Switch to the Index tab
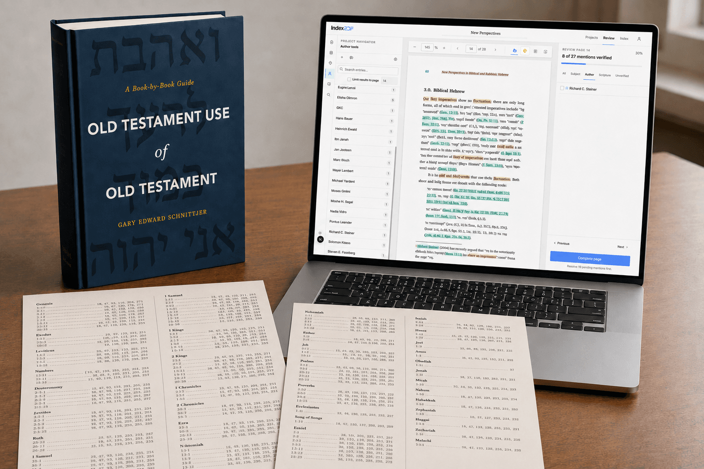The width and height of the screenshot is (704, 469). [x=624, y=38]
